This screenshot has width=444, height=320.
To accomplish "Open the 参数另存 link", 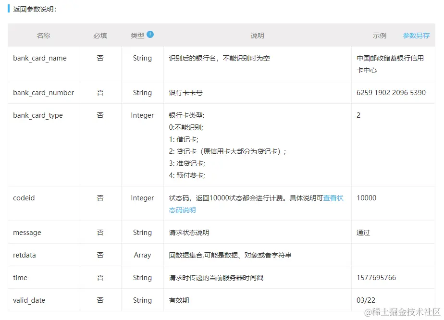I will [x=416, y=35].
